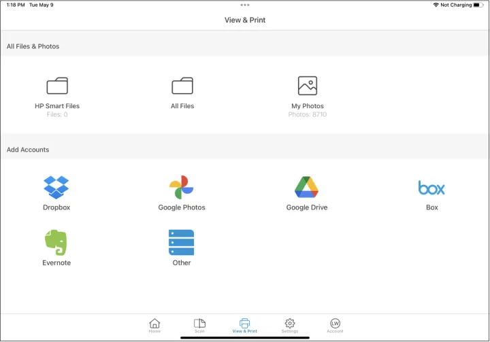The image size is (490, 342).
Task: Tap the Wi-Fi status icon
Action: tap(436, 5)
